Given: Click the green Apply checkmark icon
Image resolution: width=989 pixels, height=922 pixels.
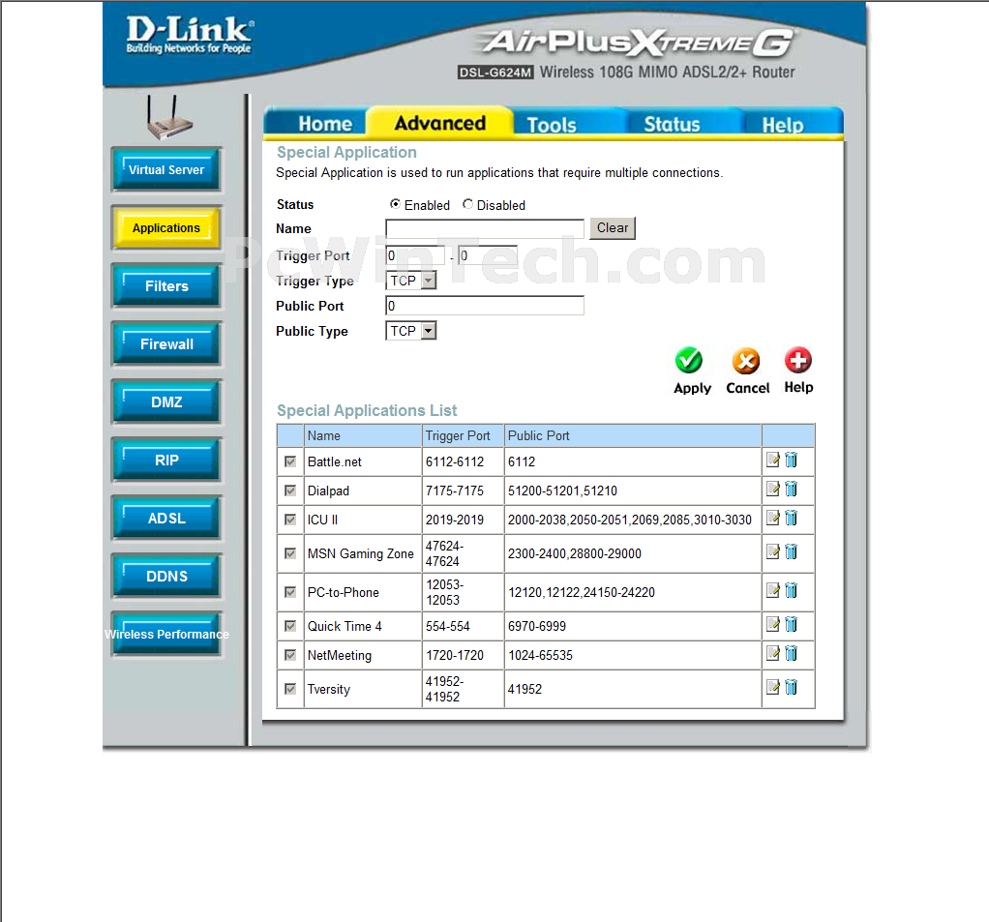Looking at the screenshot, I should (x=689, y=361).
